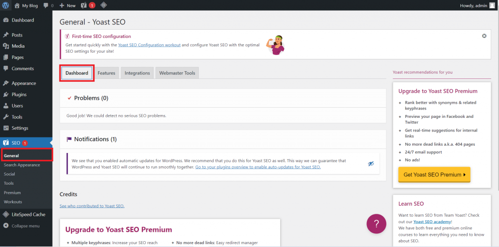Image resolution: width=499 pixels, height=247 pixels.
Task: Open the Appearance paintbrush icon
Action: click(x=6, y=83)
